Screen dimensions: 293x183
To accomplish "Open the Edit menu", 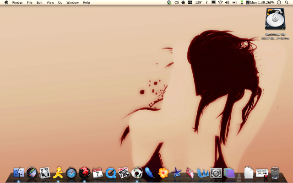I will point(39,2).
